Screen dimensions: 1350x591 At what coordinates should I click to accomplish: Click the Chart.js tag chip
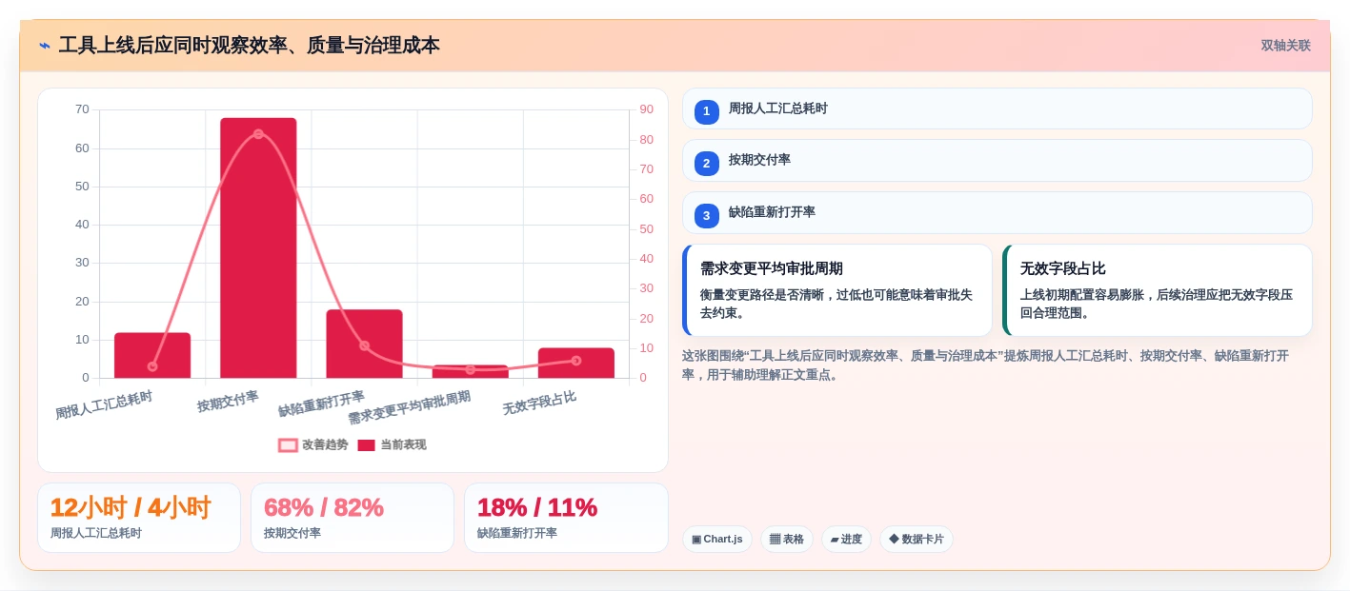tap(716, 540)
